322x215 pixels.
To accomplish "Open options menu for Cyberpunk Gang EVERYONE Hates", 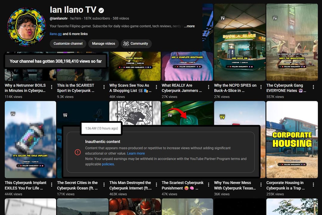I will point(313,87).
